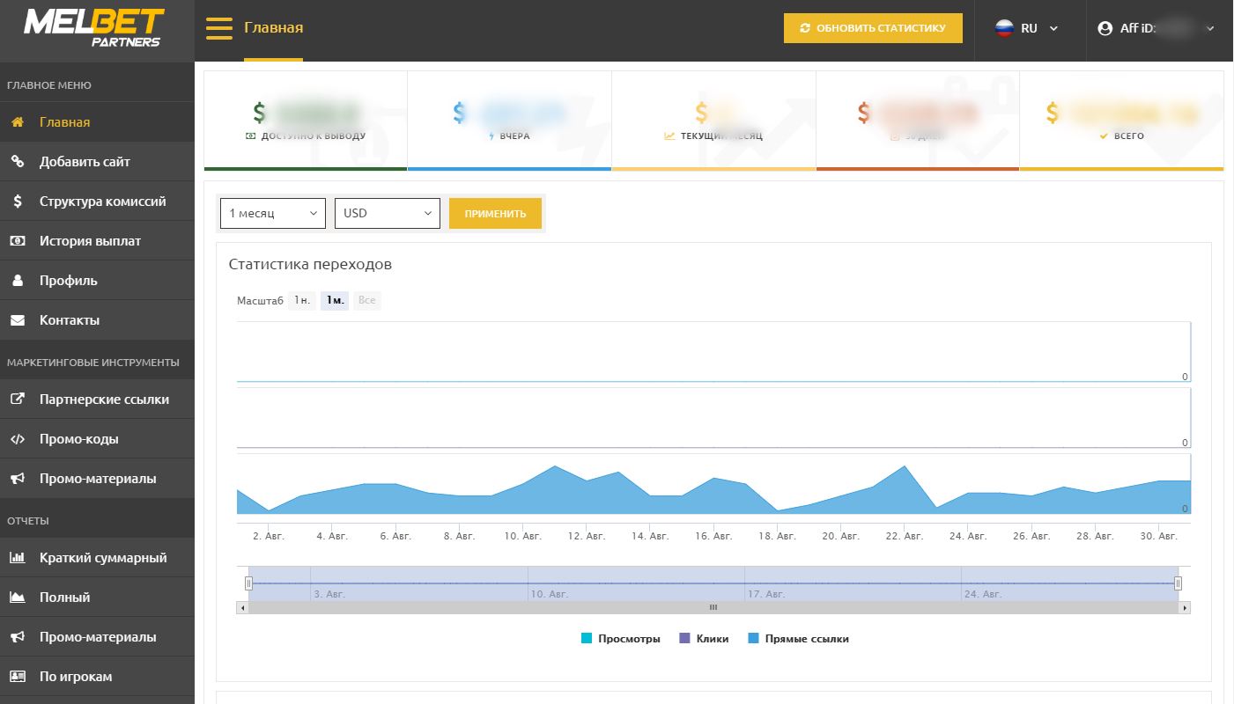Toggle the Прямые ссылки legend series
1234x704 pixels.
tap(798, 639)
